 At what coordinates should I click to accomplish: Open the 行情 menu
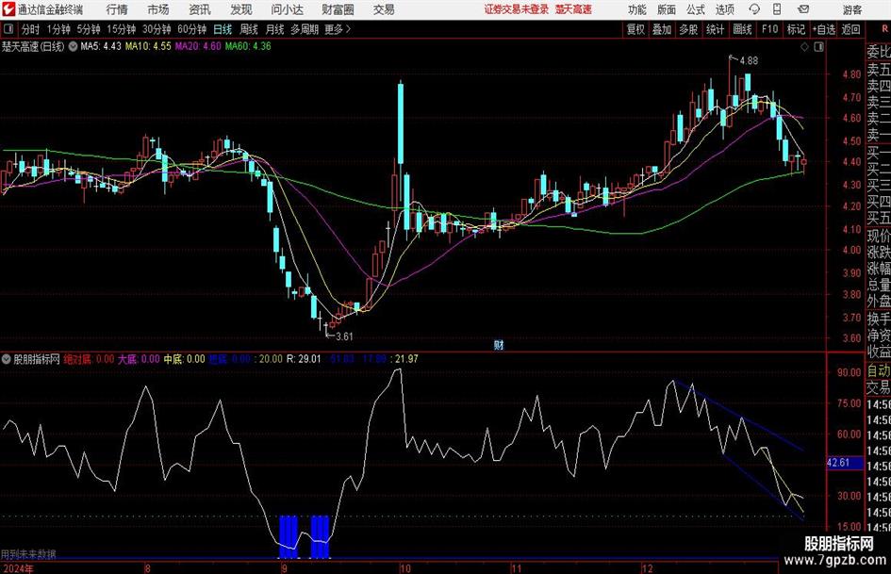point(117,9)
